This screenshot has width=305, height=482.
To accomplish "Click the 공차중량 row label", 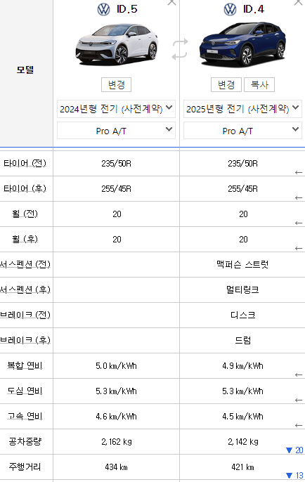I will [x=25, y=441].
